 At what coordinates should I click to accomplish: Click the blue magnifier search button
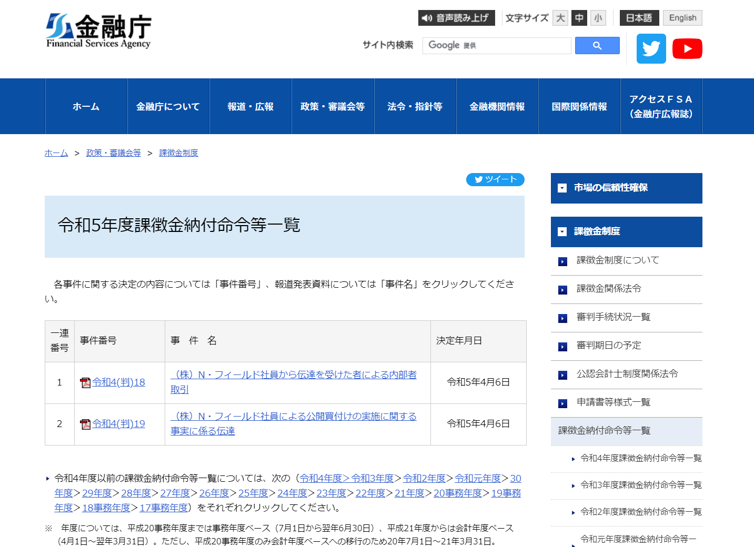click(597, 45)
